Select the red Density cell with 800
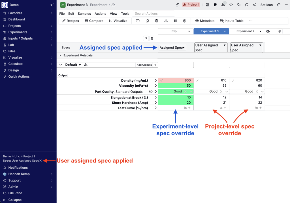The width and height of the screenshot is (290, 203). point(176,80)
